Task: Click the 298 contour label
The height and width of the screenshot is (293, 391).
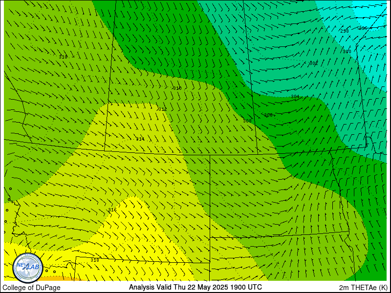Action: (345, 31)
